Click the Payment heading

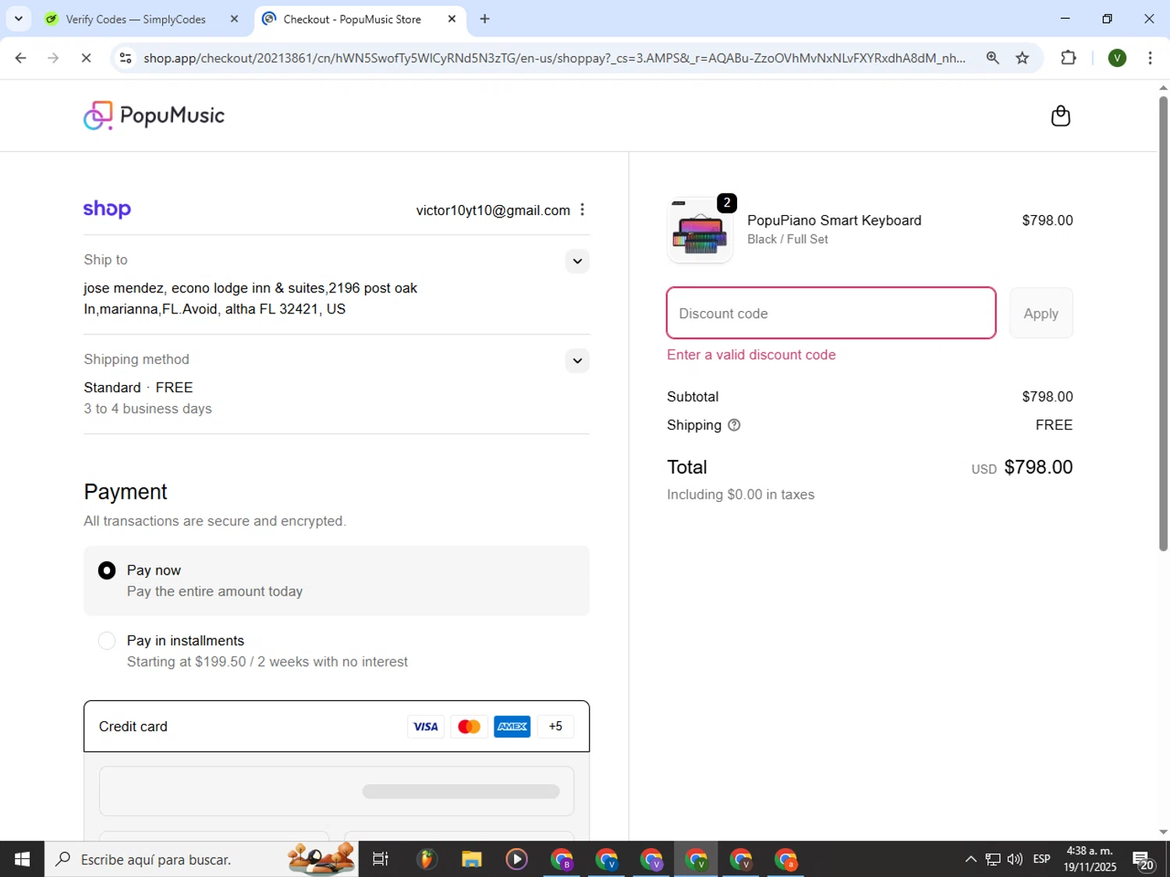point(126,492)
